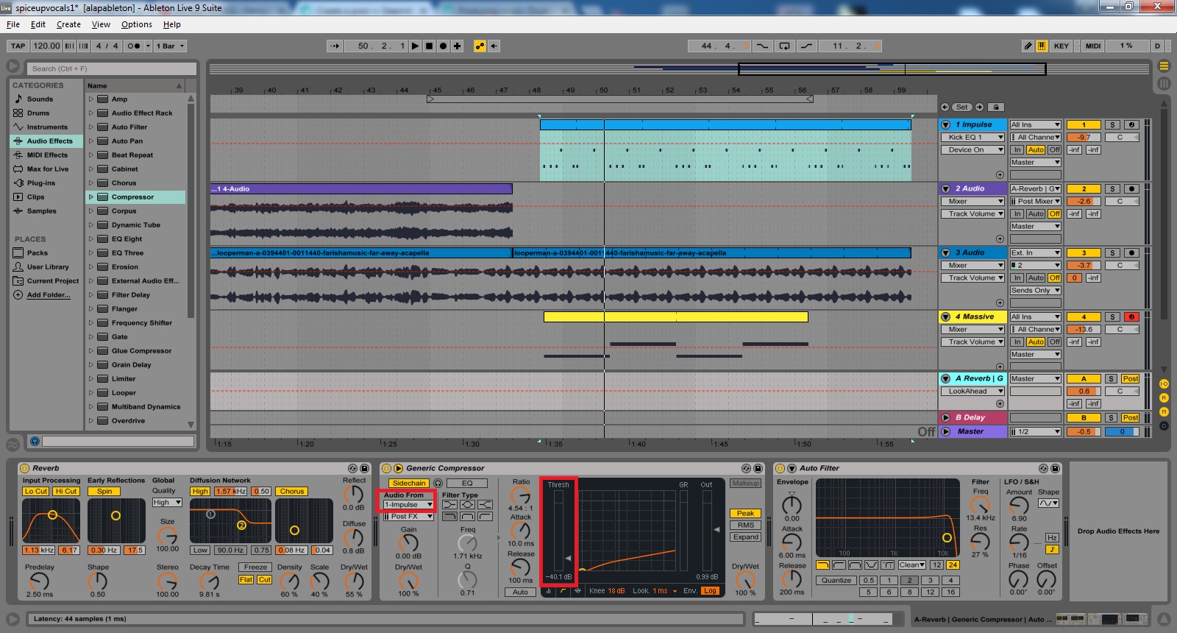Viewport: 1177px width, 633px height.
Task: Select RMS mode in compressor
Action: [745, 526]
